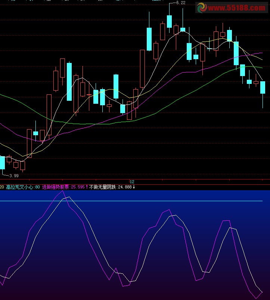270x300 pixels.
Task: Select the last cyan candle at far right
Action: point(263,87)
